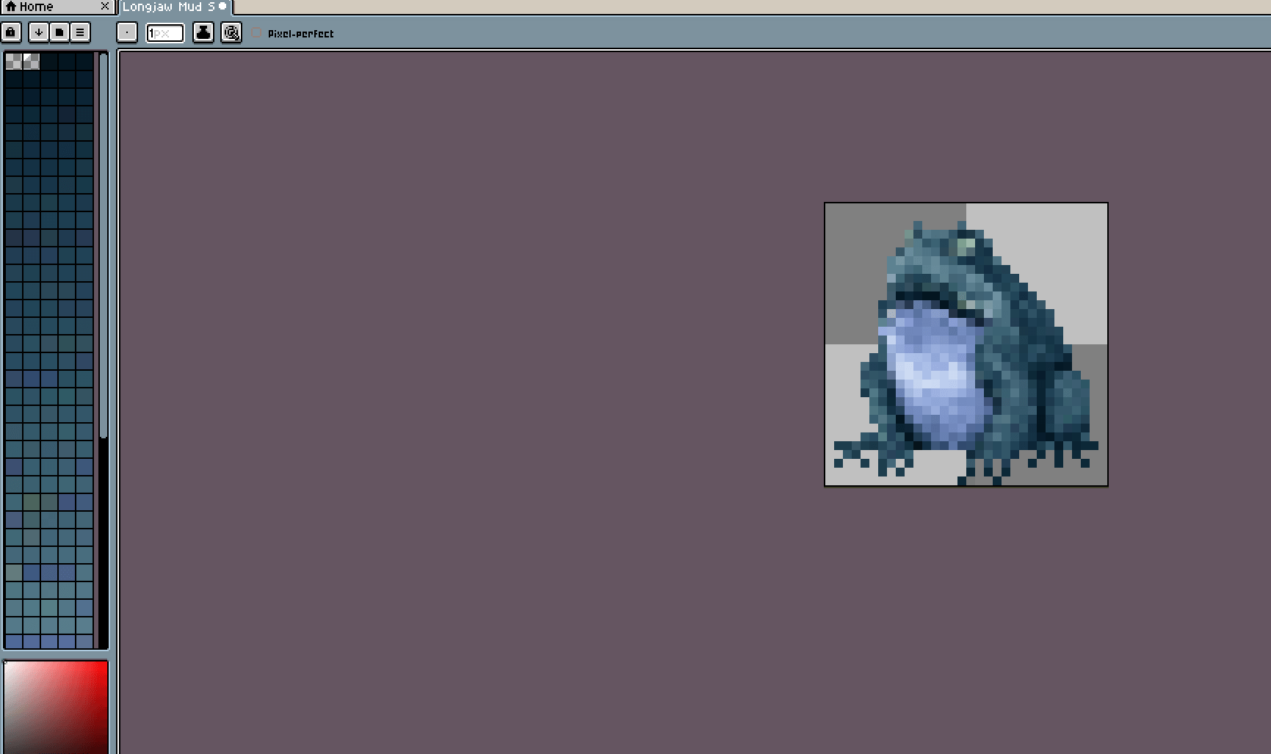Click the palette edit lock icon

(11, 32)
